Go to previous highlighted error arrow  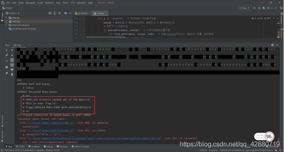click(274, 18)
